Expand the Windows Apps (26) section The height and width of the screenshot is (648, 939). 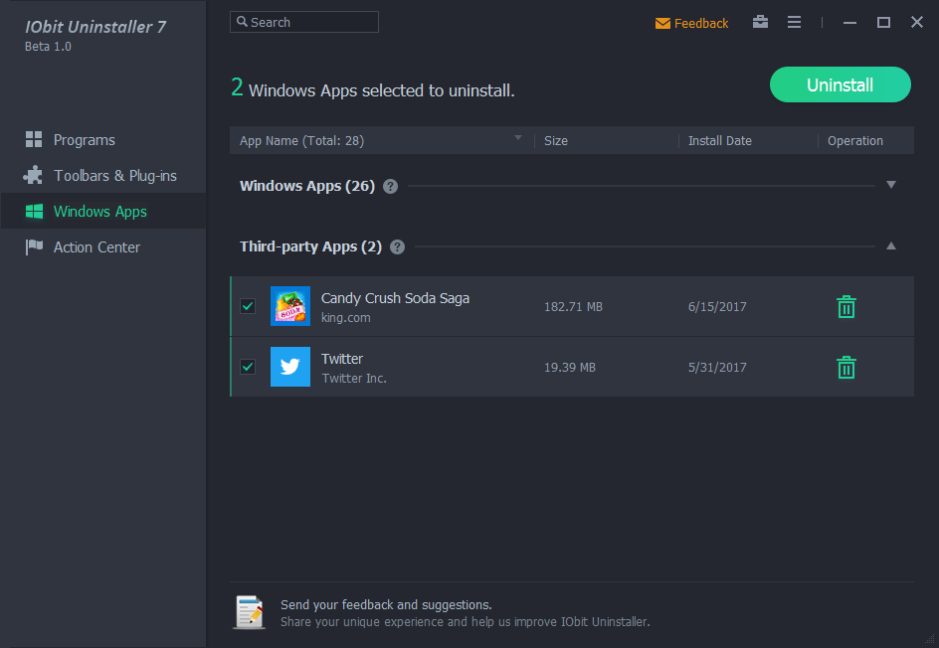(891, 185)
